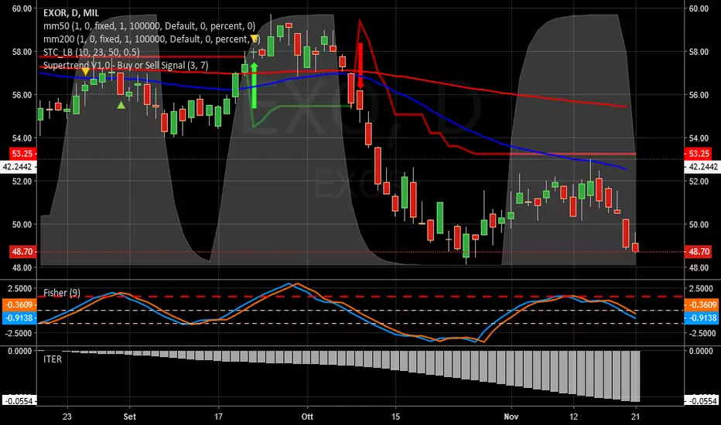721x425 pixels.
Task: Click the left 53.25 red price label
Action: (x=23, y=154)
